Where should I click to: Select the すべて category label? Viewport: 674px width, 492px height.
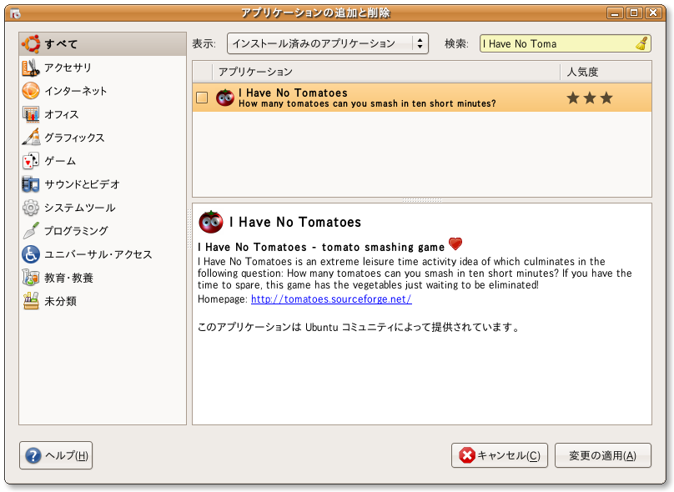(x=61, y=44)
